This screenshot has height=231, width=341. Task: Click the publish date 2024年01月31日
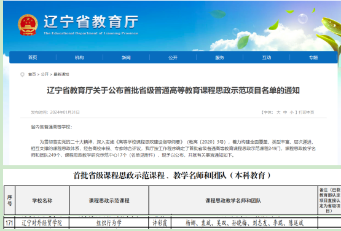(x=65, y=112)
